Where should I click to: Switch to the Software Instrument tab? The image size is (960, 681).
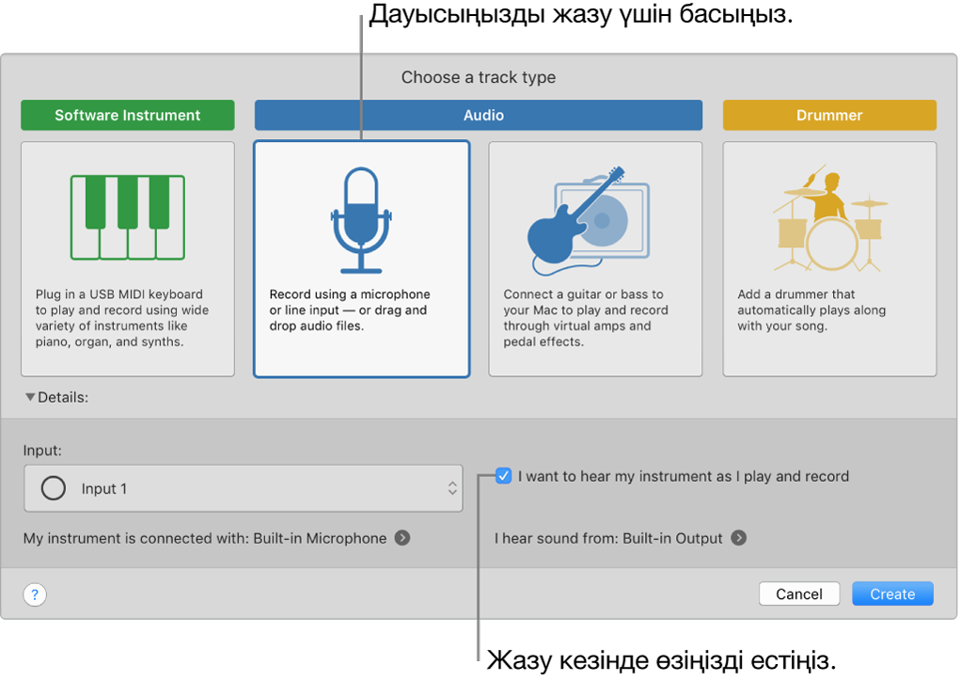[x=127, y=115]
